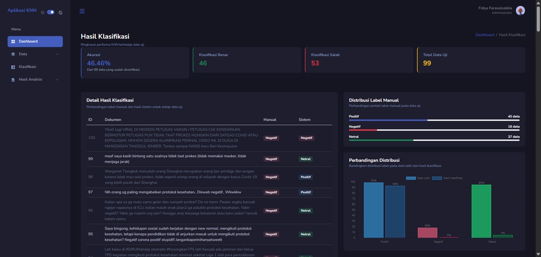The image size is (541, 257).
Task: Click the Positif label progress bar
Action: coord(434,120)
